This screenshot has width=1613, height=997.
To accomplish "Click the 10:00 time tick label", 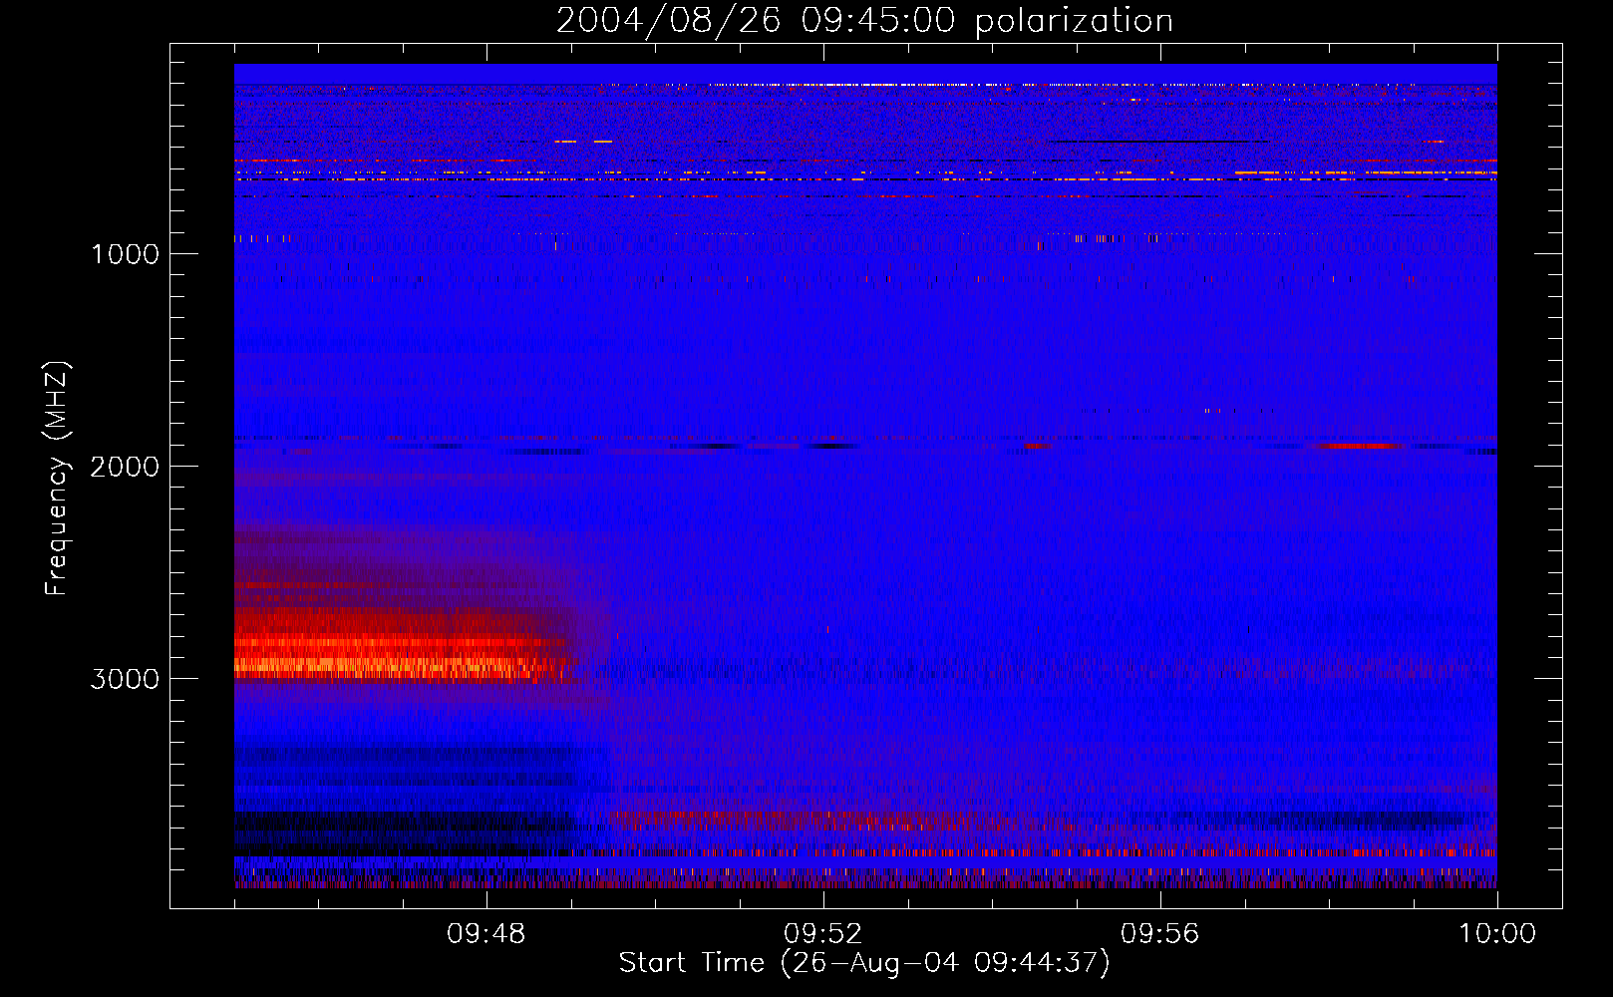I will coord(1497,934).
